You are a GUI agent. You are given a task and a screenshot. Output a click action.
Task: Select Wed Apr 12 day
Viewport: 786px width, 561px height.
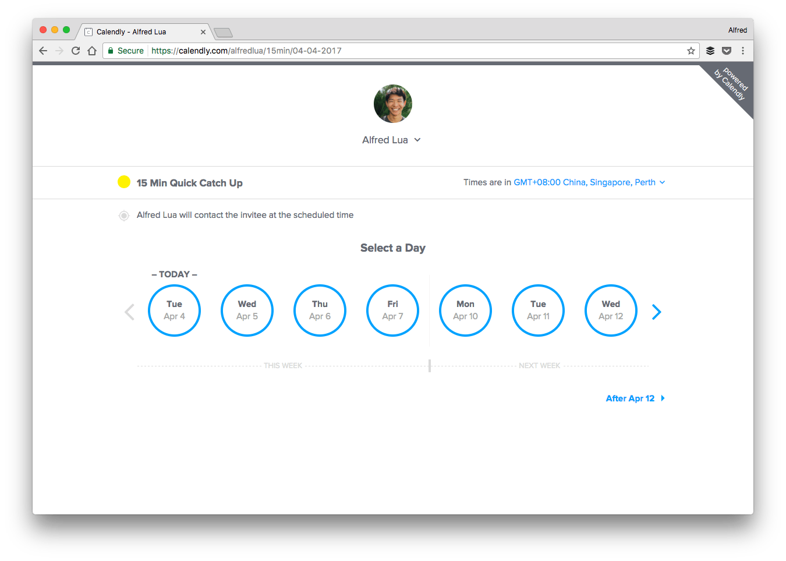click(x=611, y=311)
